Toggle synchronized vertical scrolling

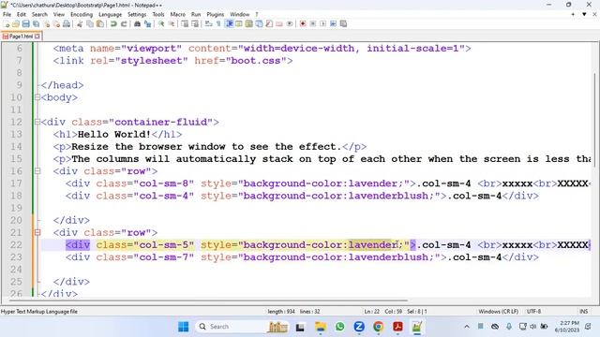tap(185, 23)
